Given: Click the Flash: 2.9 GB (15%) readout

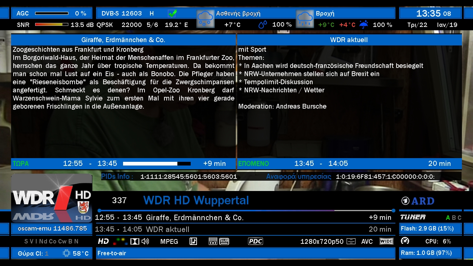Looking at the screenshot, I should tap(427, 228).
